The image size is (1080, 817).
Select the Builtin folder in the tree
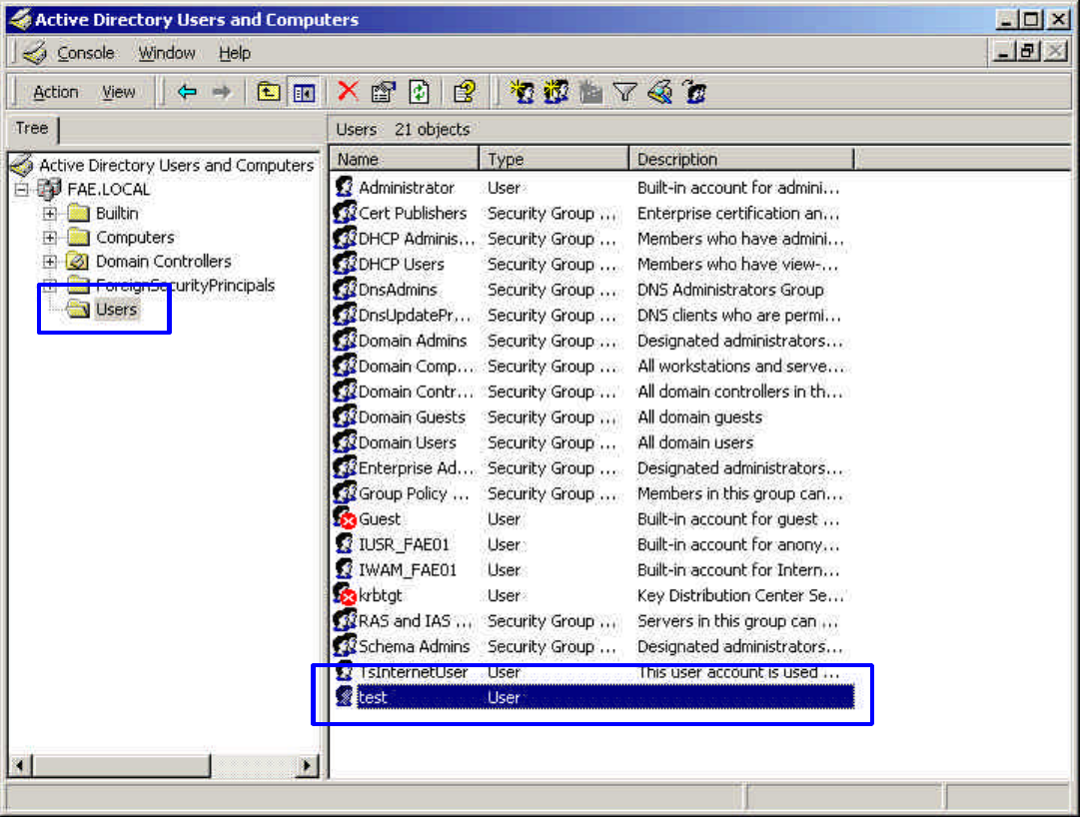(x=117, y=214)
